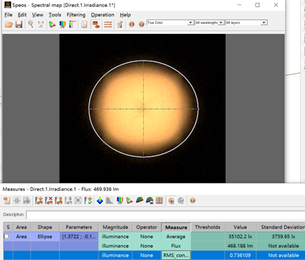This screenshot has width=305, height=260.
Task: Toggle the checkbox in the Area row
Action: point(7,236)
